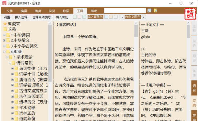Click the 文苑 folder icon
The image size is (198, 121).
[5, 29]
